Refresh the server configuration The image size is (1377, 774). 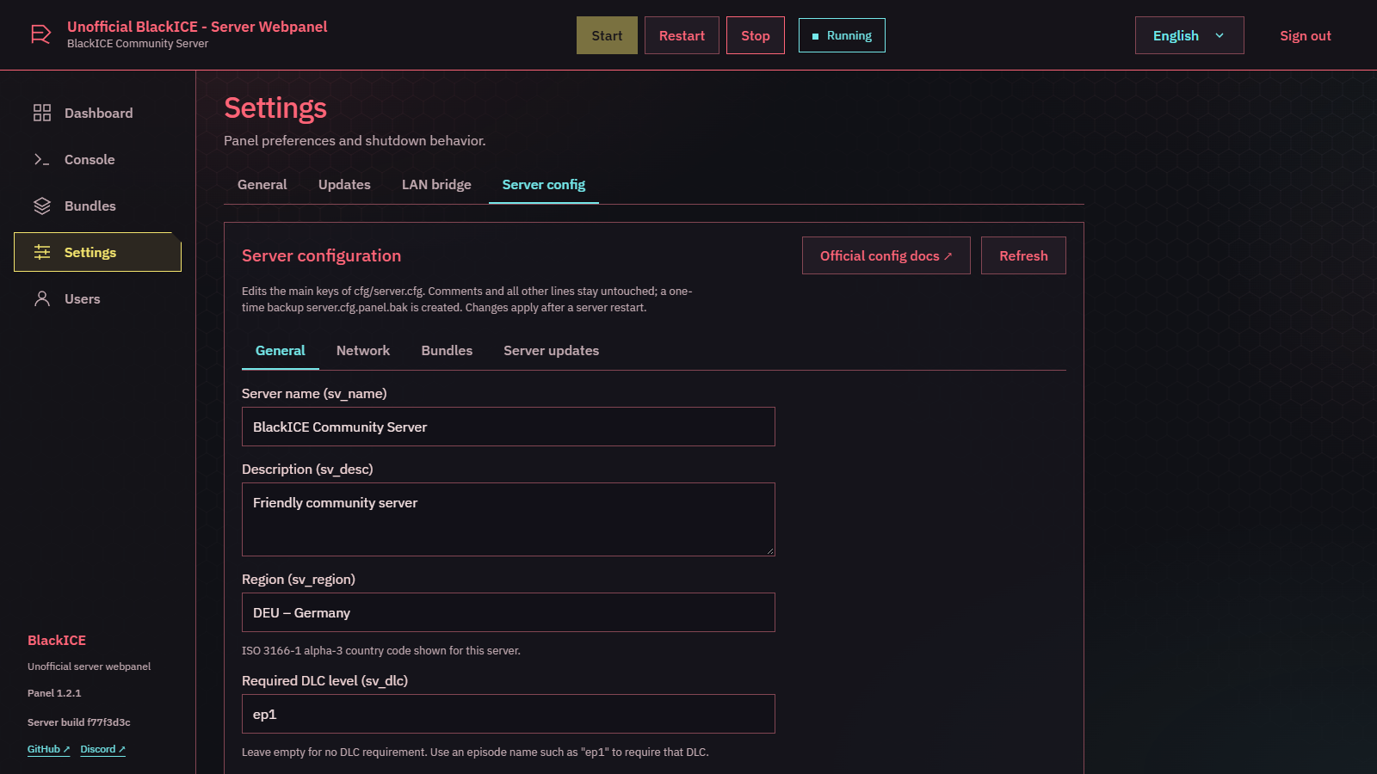point(1023,255)
